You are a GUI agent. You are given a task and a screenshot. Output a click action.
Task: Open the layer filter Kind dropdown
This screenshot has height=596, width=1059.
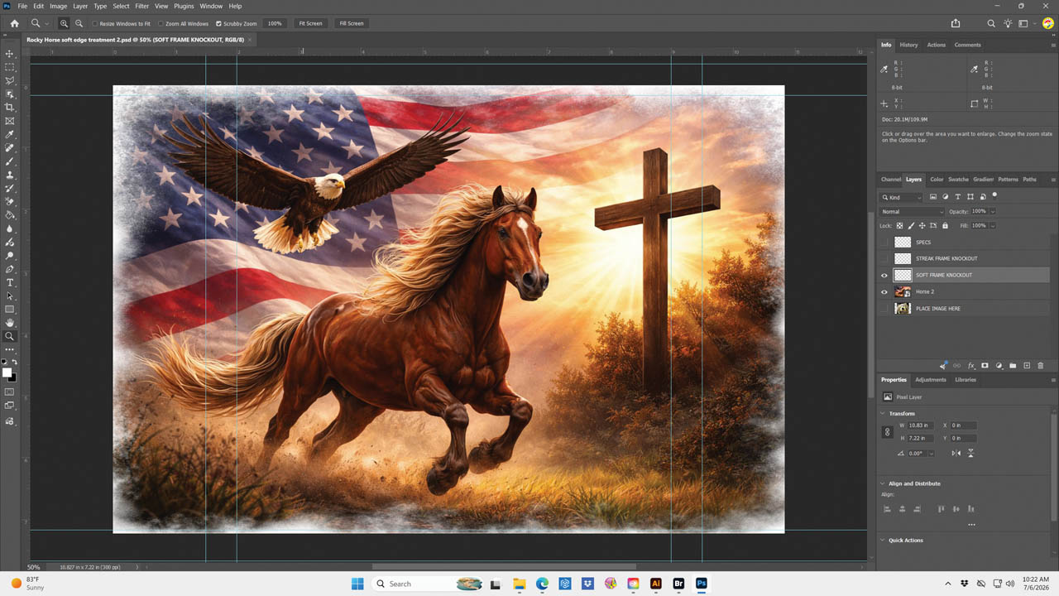click(x=902, y=197)
